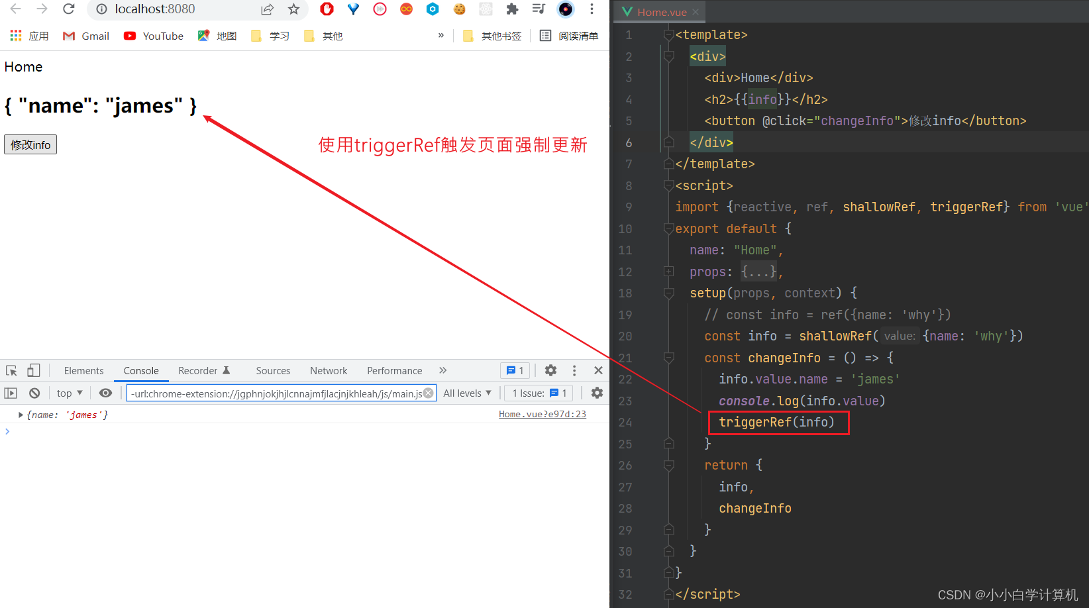Open the blue hexagon extension icon
This screenshot has width=1089, height=608.
point(433,9)
